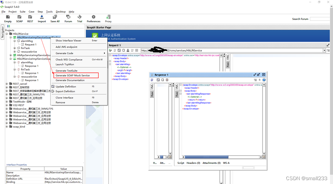Expand the REST_cancel project node

tap(7, 84)
